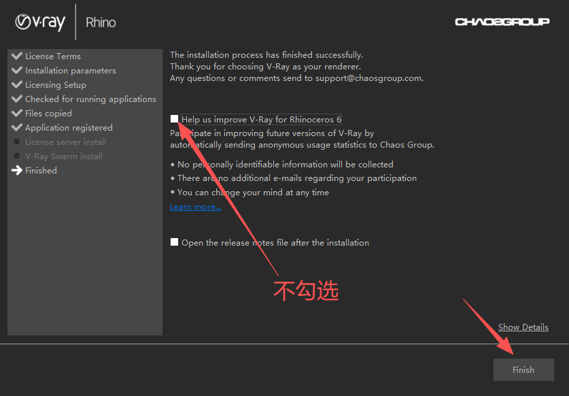Select the Files copied step

coord(48,114)
